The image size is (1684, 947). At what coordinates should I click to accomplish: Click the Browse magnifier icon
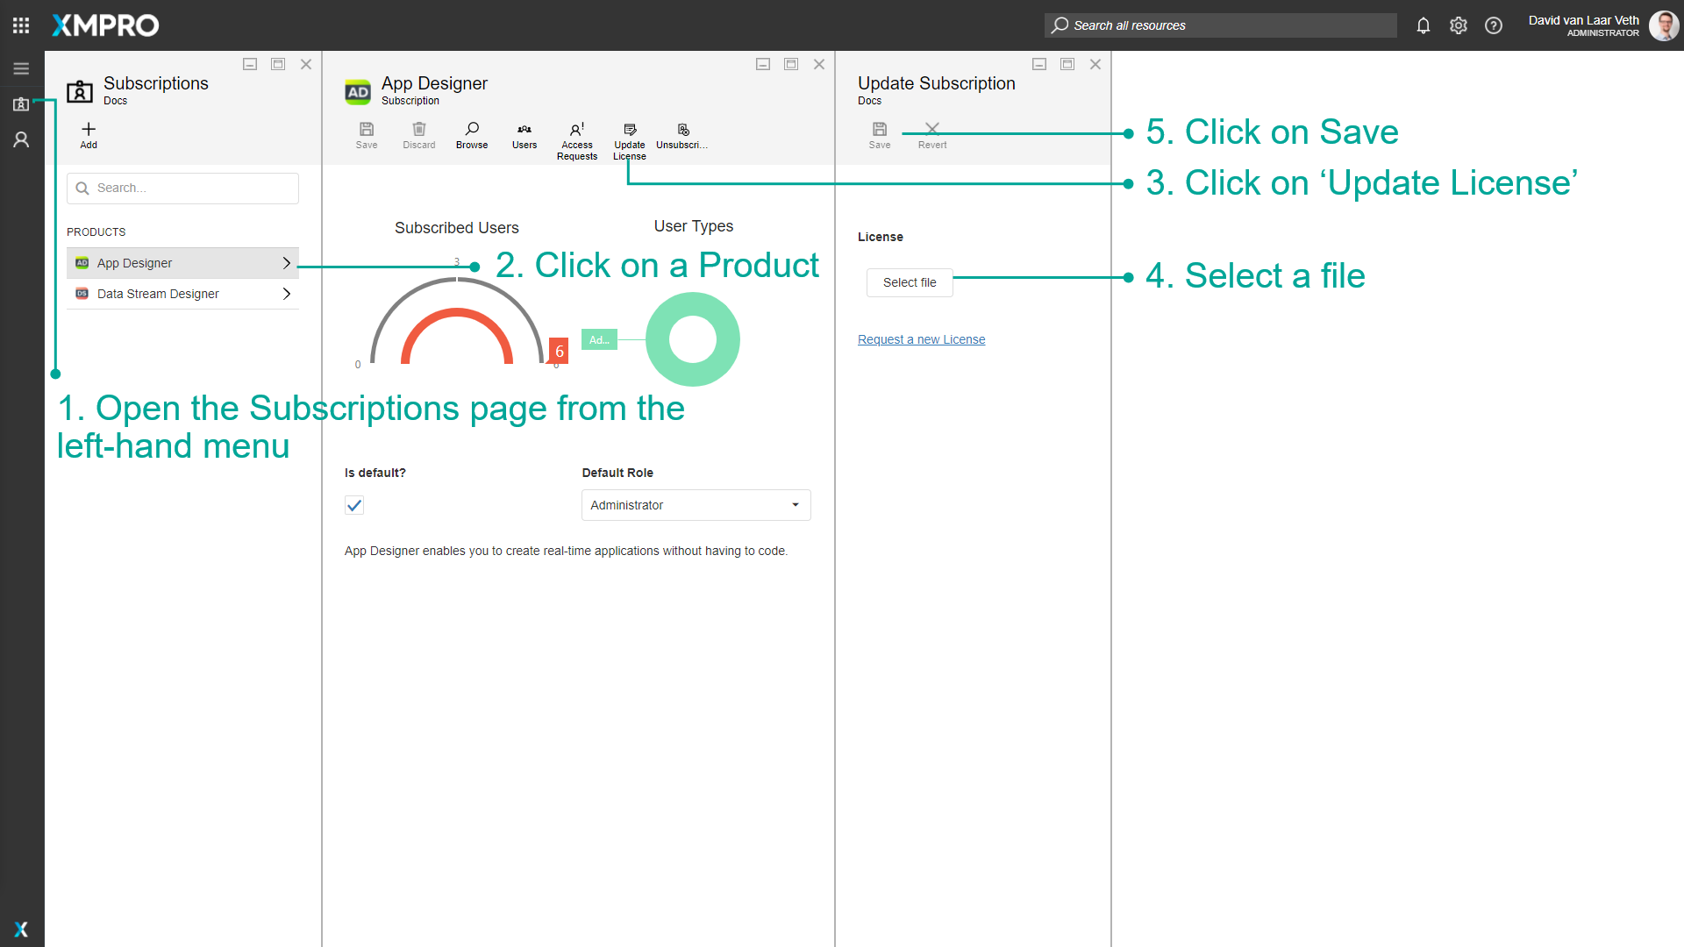click(x=472, y=130)
